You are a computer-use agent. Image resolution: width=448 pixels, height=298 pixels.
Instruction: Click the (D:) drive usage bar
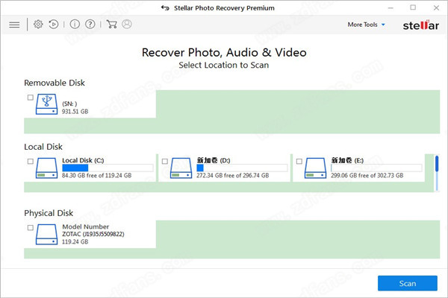point(242,168)
